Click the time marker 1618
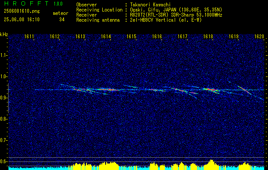268x170 pixels. point(208,36)
